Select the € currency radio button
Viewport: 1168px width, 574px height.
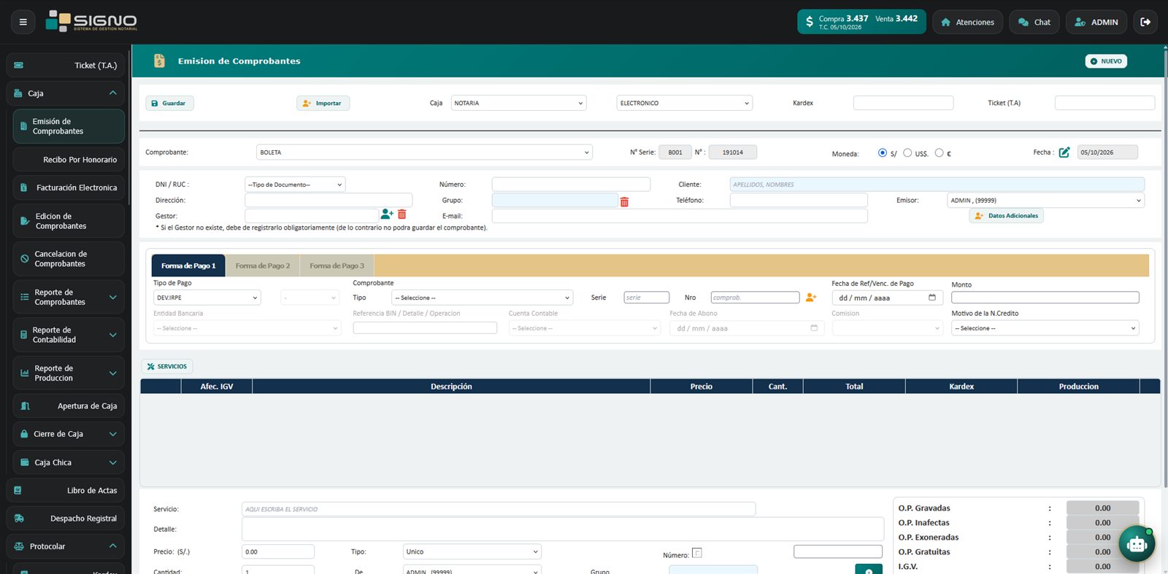coord(939,152)
